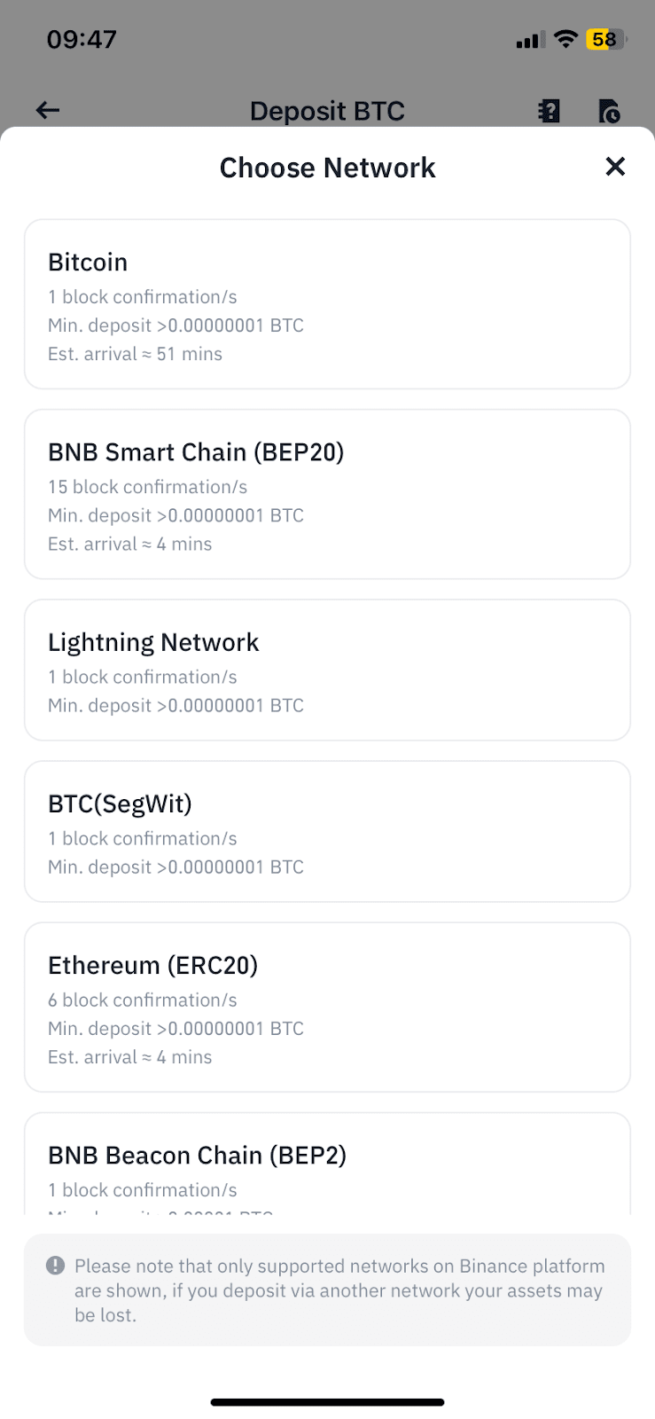Tap the exclamation info icon in notice

(x=55, y=1266)
